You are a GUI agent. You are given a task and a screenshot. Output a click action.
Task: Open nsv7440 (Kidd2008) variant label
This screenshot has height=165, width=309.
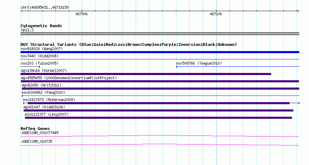pyautogui.click(x=40, y=56)
